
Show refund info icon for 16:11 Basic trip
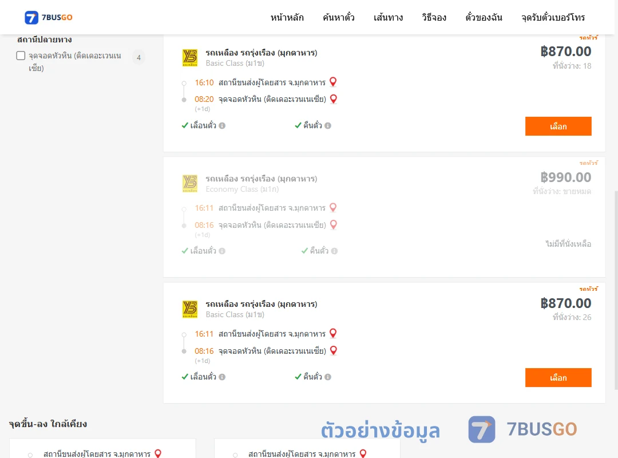coord(328,377)
